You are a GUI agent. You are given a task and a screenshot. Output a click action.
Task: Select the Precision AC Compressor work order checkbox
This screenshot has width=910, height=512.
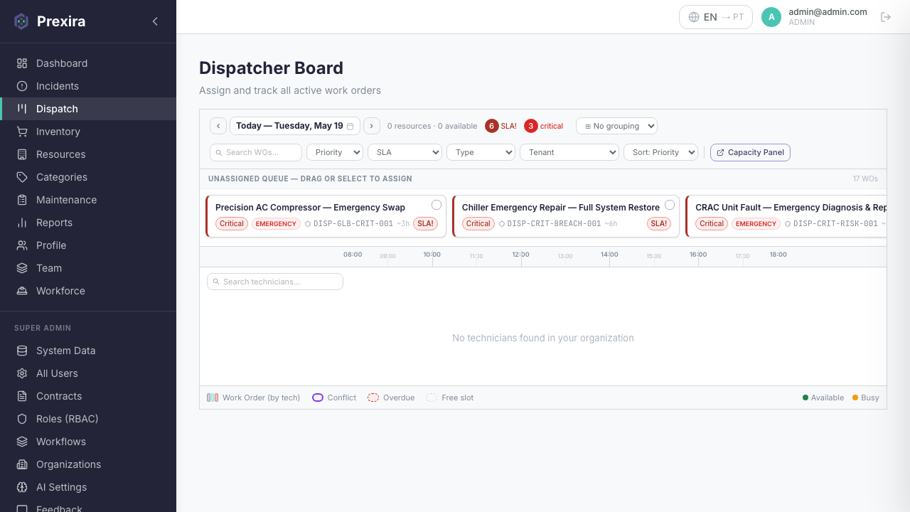click(x=437, y=205)
